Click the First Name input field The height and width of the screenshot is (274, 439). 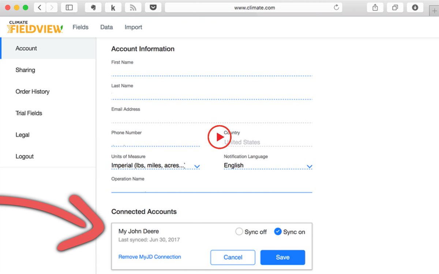coord(211,71)
